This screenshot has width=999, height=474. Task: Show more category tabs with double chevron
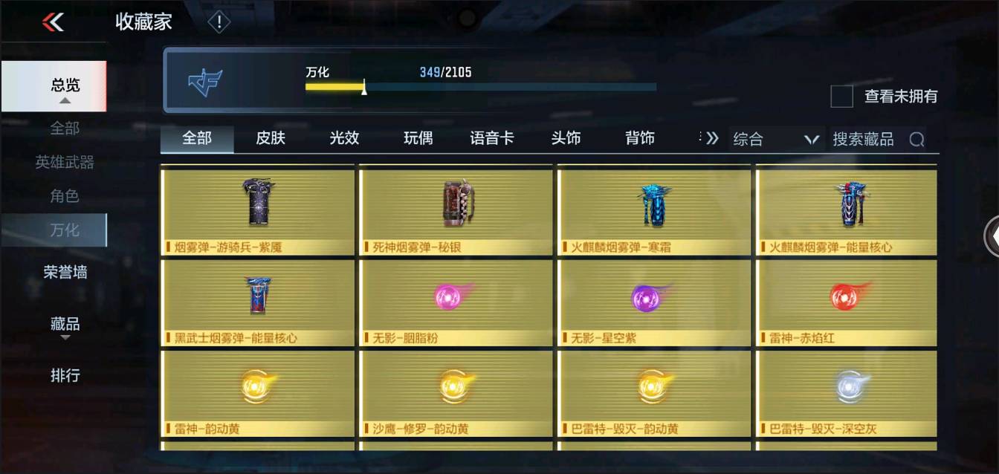[711, 138]
